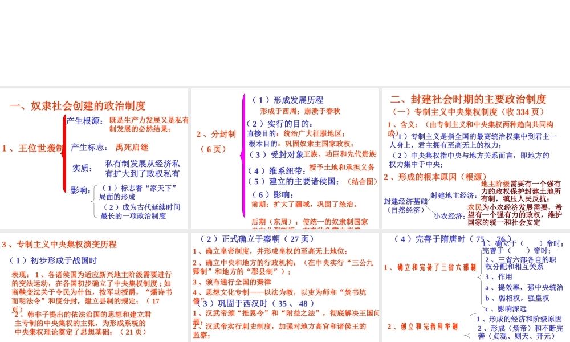The width and height of the screenshot is (570, 342).
Task: Click the label 封建经济基础(自然经济)
Action: pos(406,206)
